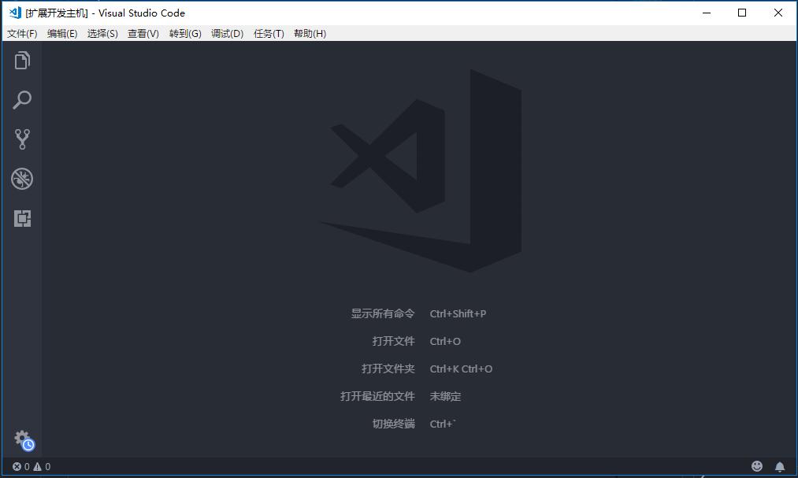Screen dimensions: 798x478
Task: Open the Source Control icon
Action: click(x=22, y=139)
